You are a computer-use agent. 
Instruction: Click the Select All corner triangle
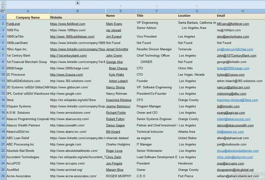coord(3,11)
